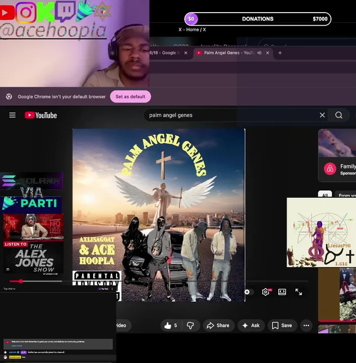Clear the search text with the X icon
The image size is (356, 363).
(322, 115)
